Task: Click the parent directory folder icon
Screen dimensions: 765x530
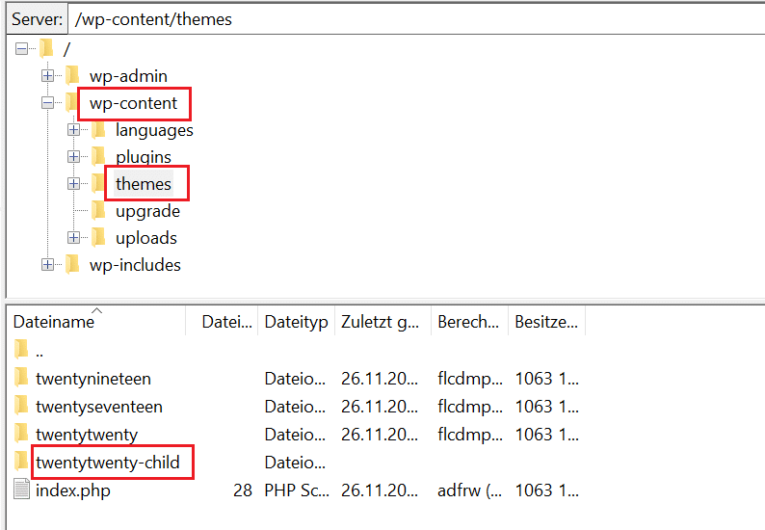Action: pyautogui.click(x=22, y=349)
